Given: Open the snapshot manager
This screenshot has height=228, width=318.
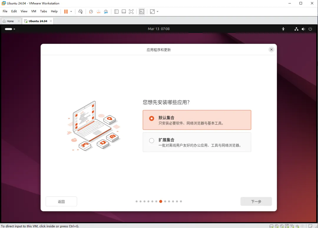Looking at the screenshot, I should [x=106, y=11].
